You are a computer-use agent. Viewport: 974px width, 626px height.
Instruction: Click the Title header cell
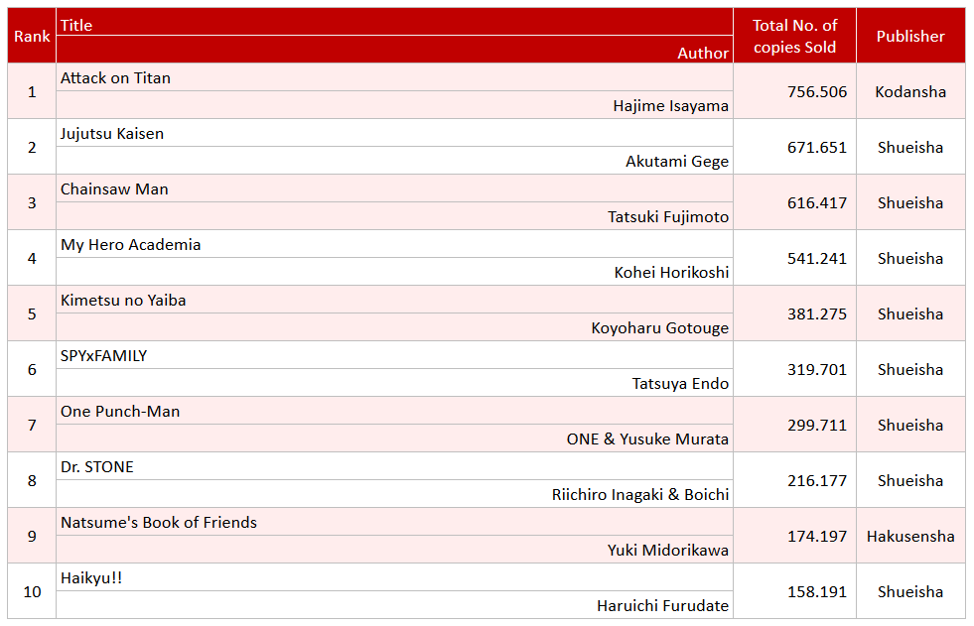point(394,23)
